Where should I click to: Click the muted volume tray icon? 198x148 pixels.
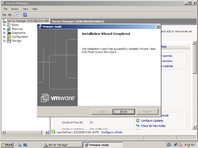click(180, 145)
